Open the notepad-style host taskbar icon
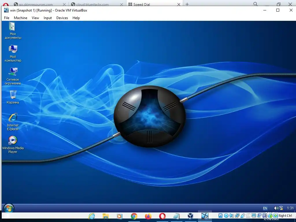 [176, 216]
